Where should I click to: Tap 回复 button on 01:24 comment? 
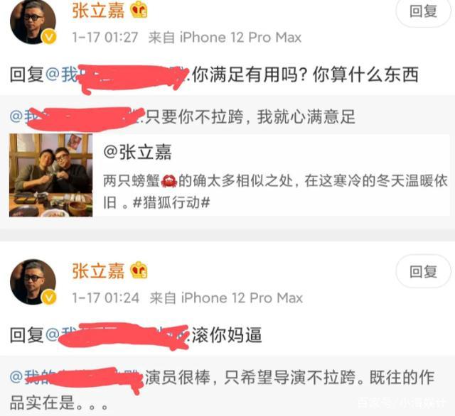424,271
